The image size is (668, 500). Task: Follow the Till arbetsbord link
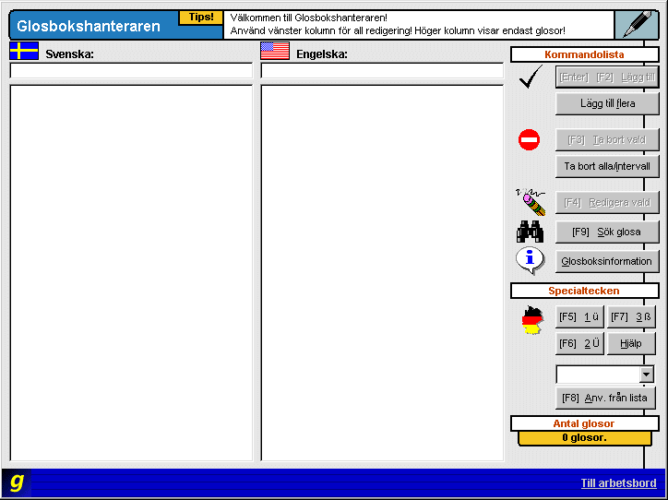pyautogui.click(x=618, y=483)
